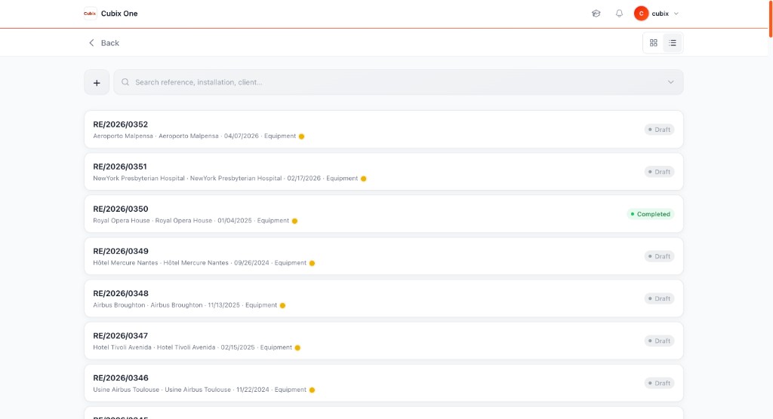Click the Cubix logo icon

(x=90, y=14)
